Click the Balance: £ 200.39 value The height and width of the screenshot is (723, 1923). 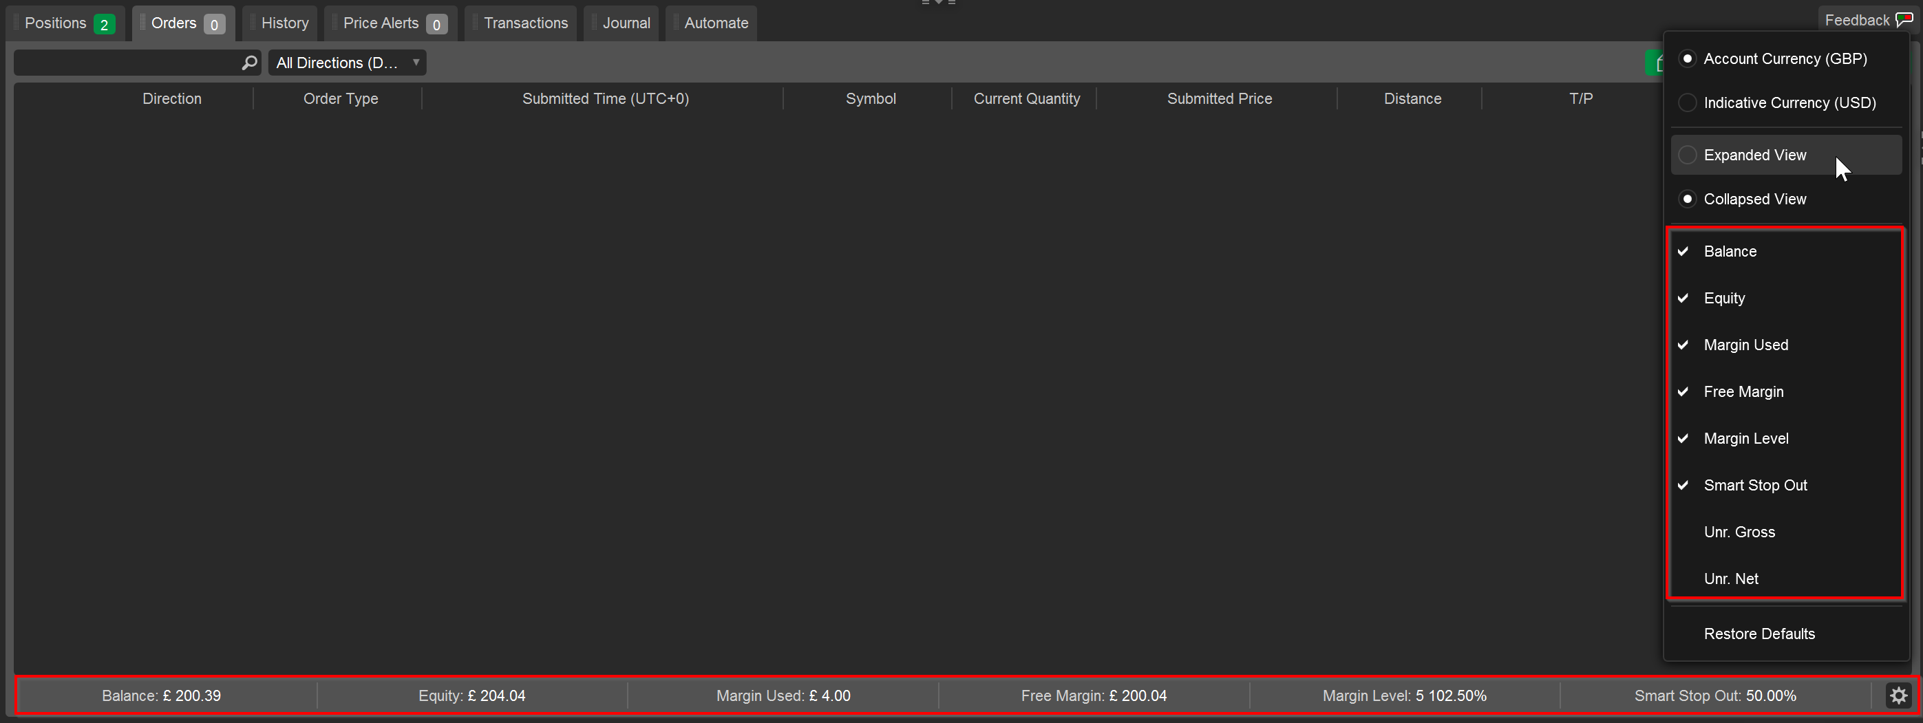pos(161,696)
